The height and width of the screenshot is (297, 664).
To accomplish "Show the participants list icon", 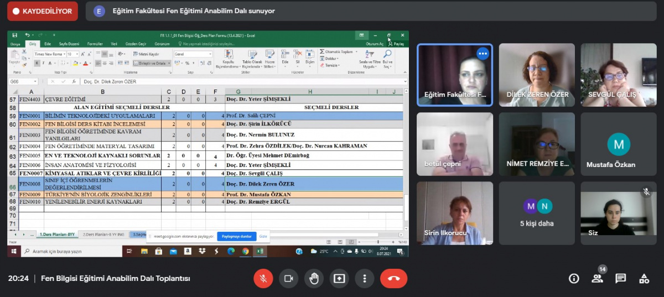I will tap(597, 278).
